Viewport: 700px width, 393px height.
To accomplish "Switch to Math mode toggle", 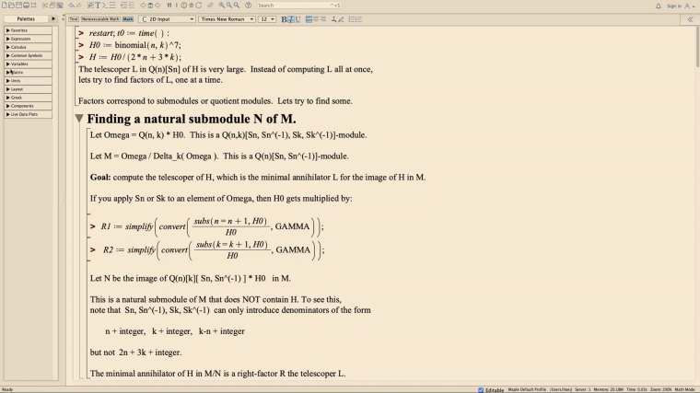I will coord(128,19).
